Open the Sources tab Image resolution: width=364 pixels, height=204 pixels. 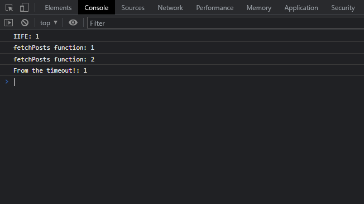(x=133, y=8)
